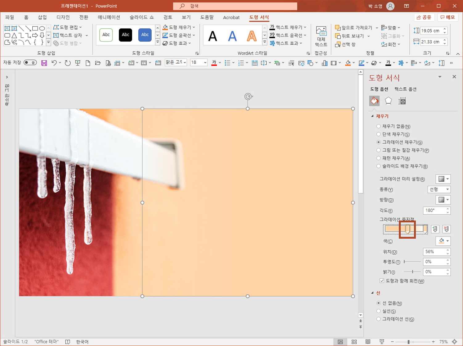Image resolution: width=463 pixels, height=346 pixels.
Task: Click the spell check book icon in status bar
Action: [x=68, y=342]
